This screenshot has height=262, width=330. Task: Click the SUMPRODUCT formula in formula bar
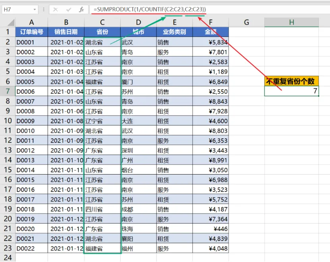150,9
